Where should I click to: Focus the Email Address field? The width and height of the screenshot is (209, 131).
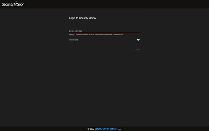[x=104, y=31]
